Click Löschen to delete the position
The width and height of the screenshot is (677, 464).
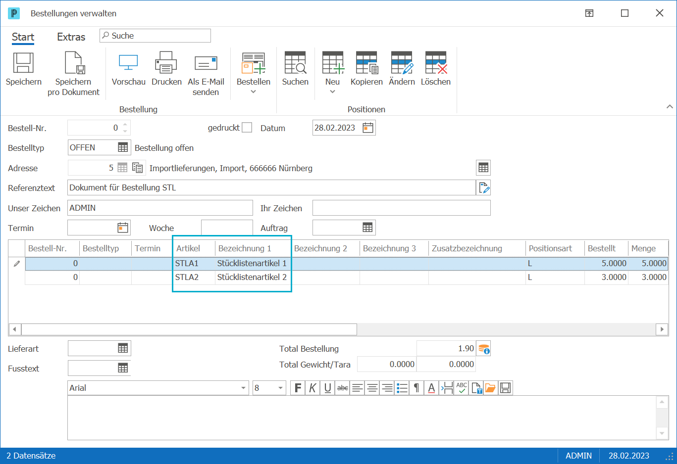coord(436,69)
